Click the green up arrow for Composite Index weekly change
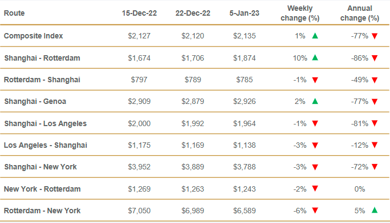Viewport: 390px width, 223px height. tap(315, 36)
